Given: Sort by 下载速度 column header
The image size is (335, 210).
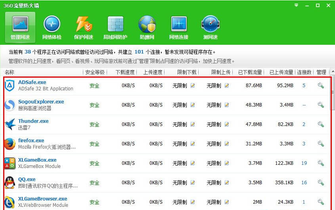Looking at the screenshot, I should [125, 72].
